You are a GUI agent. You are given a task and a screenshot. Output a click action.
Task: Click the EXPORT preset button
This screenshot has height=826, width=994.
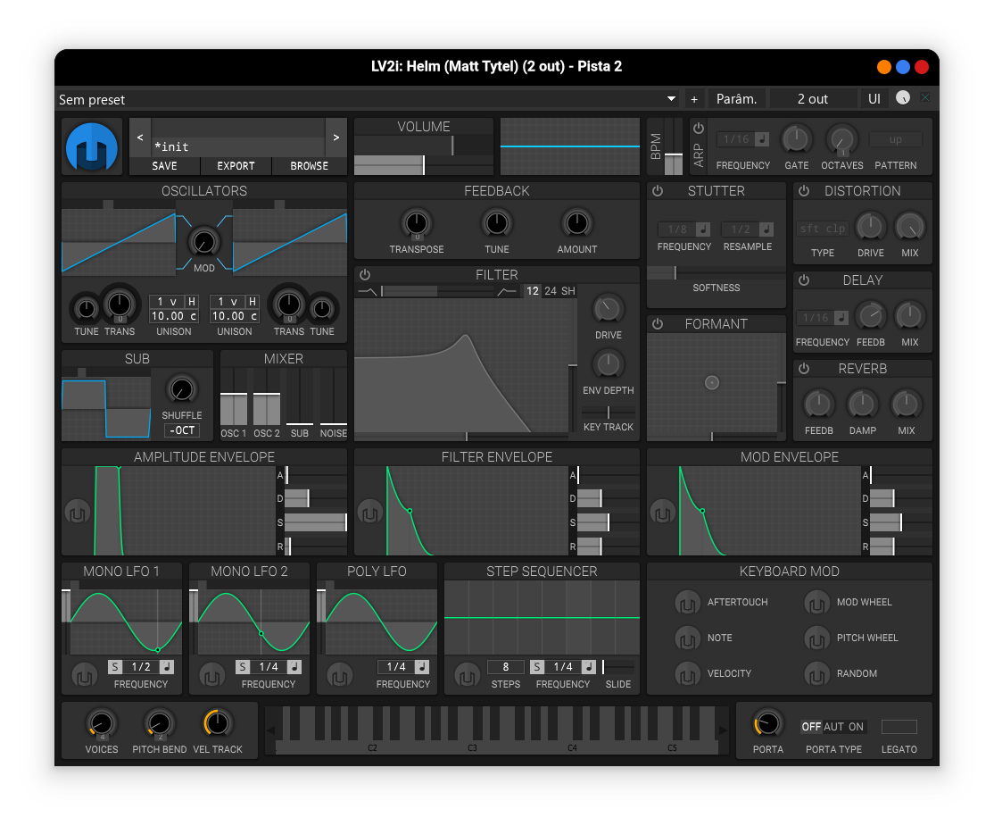tap(236, 166)
